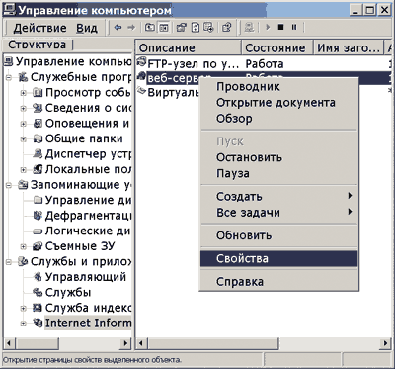Select Управление дисками in the tree

(88, 200)
